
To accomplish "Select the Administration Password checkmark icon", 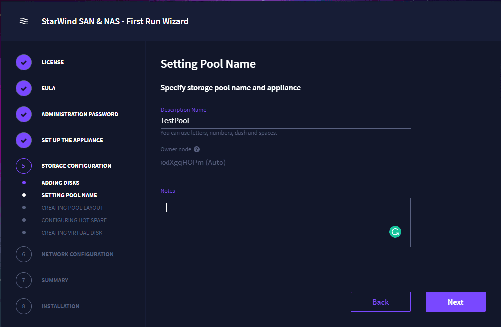I will click(24, 114).
